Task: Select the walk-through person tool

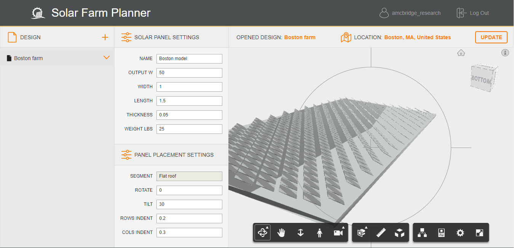Action: click(x=319, y=232)
